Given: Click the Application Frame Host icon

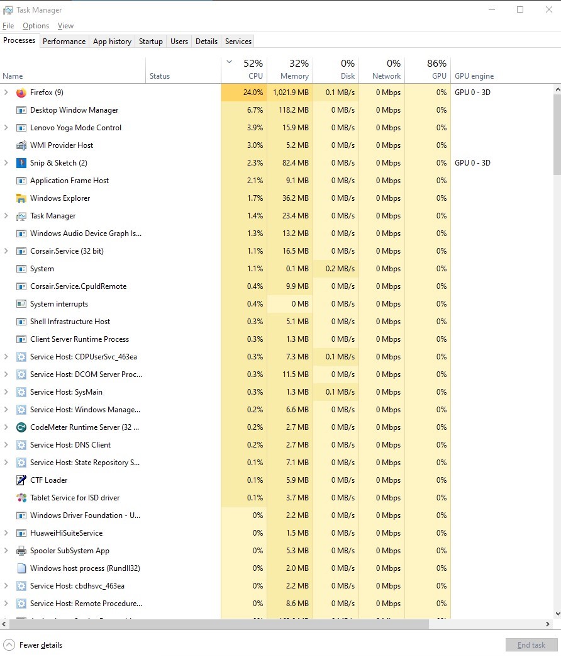Looking at the screenshot, I should (21, 181).
